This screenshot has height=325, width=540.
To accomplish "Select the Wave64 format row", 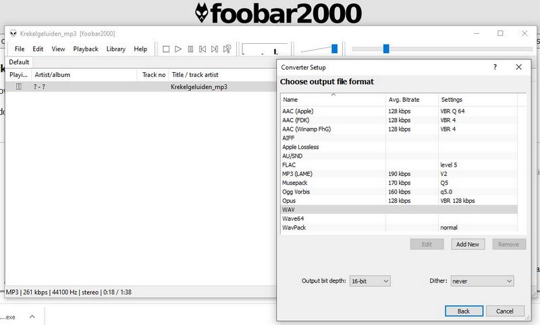I will pyautogui.click(x=399, y=218).
